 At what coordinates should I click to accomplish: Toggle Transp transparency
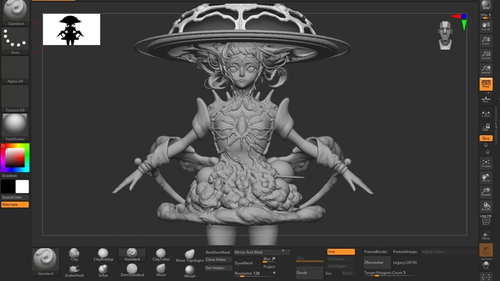[x=485, y=235]
